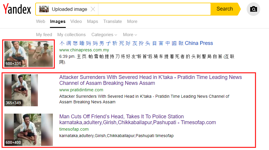Click the empty search input field
This screenshot has height=150, width=269.
click(x=154, y=9)
